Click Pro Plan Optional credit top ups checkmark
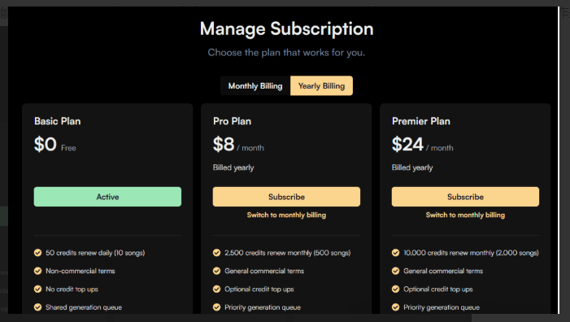Viewport: 570px width, 322px height. (216, 289)
